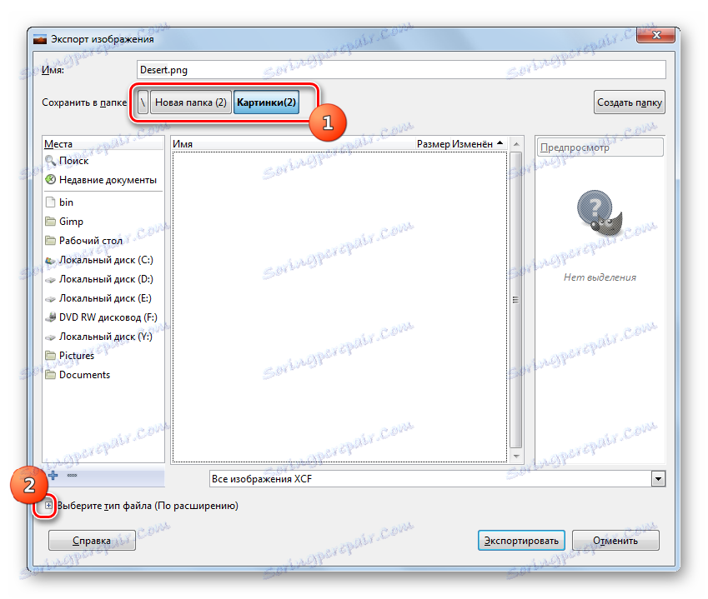Sort the file list by 'Размер' column
This screenshot has height=599, width=708.
434,144
